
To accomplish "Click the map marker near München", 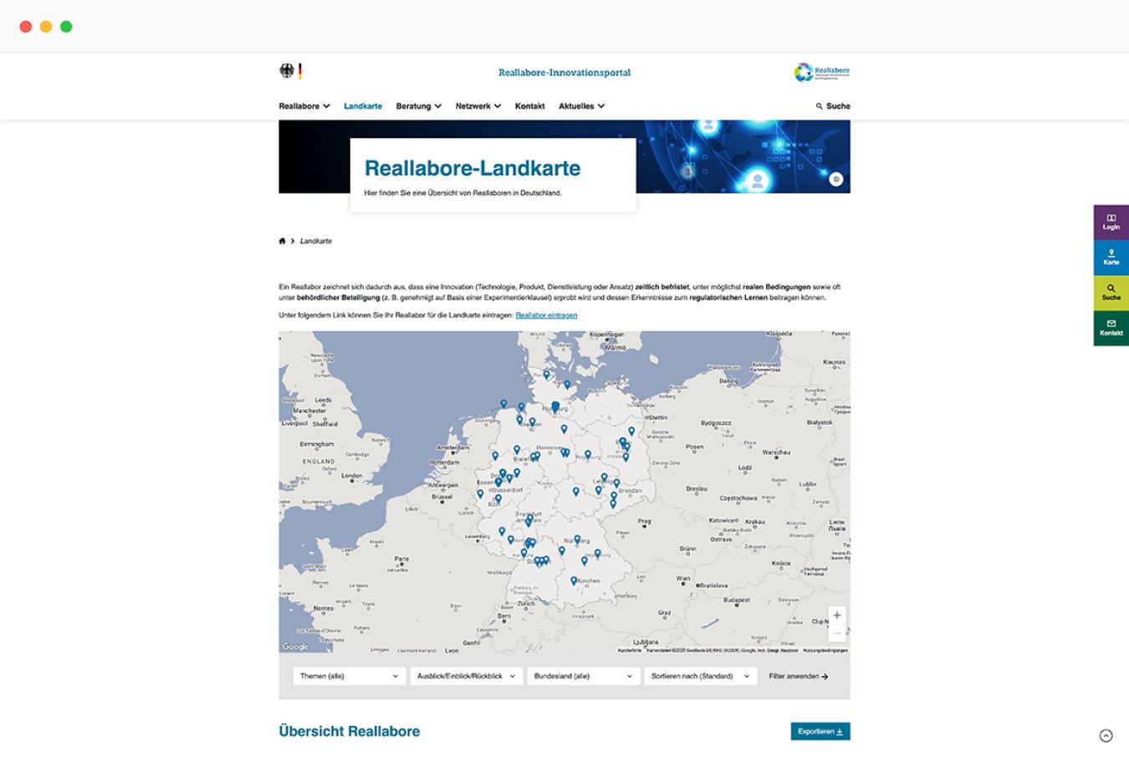I will pyautogui.click(x=574, y=580).
